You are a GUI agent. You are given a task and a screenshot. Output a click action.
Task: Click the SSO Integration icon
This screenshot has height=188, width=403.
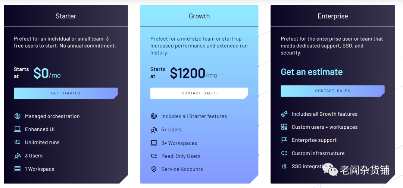click(284, 166)
